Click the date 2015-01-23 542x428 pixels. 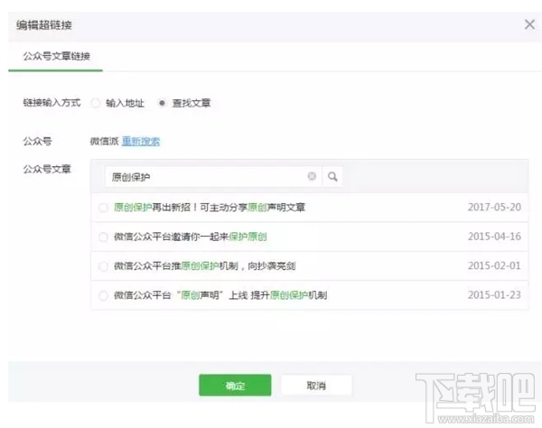(494, 295)
